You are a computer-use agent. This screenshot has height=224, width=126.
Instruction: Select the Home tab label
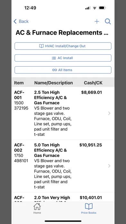point(37,213)
